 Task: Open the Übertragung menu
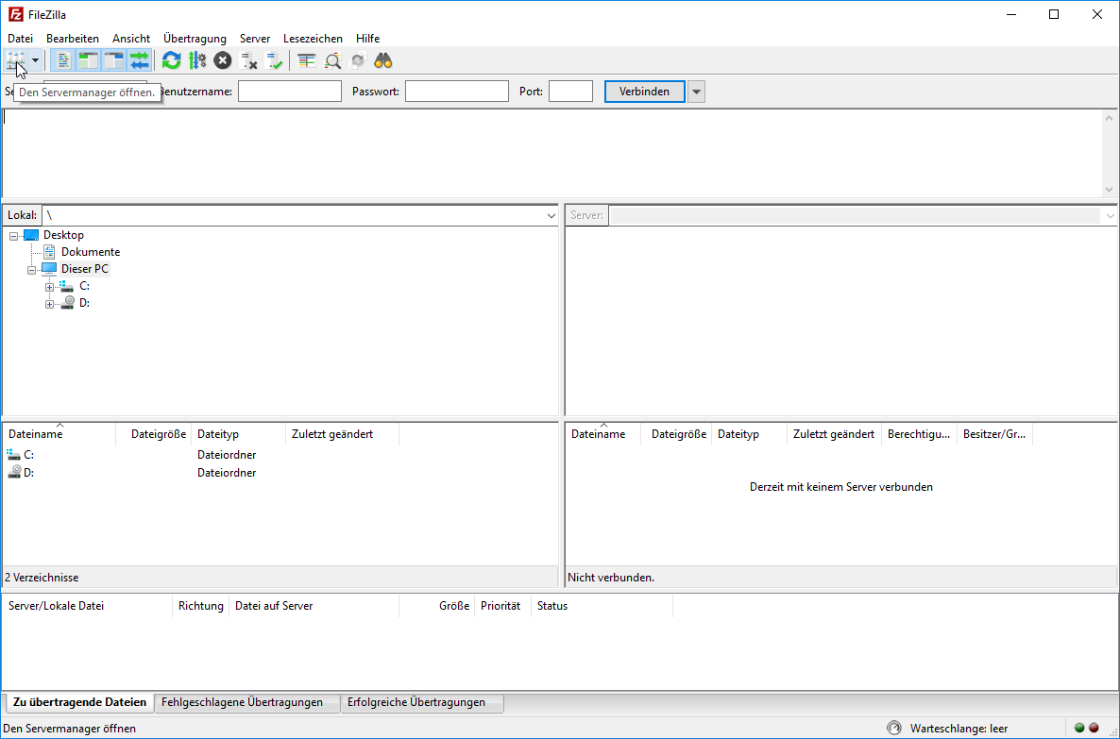[195, 39]
